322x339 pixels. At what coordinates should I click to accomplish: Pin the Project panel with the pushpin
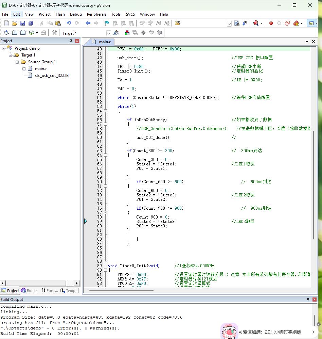click(x=71, y=41)
